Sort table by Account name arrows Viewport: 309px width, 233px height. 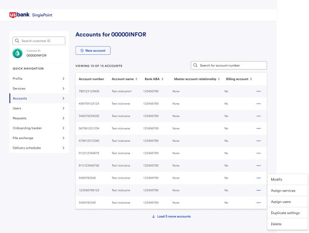(136, 79)
